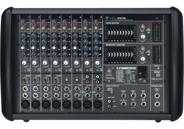Click Main Master white LEVEL knob

(142, 37)
